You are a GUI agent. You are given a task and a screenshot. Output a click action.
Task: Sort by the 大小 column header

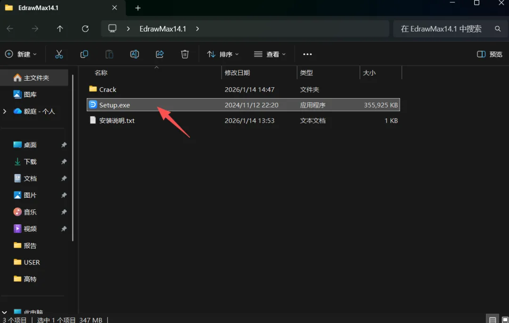pyautogui.click(x=369, y=73)
